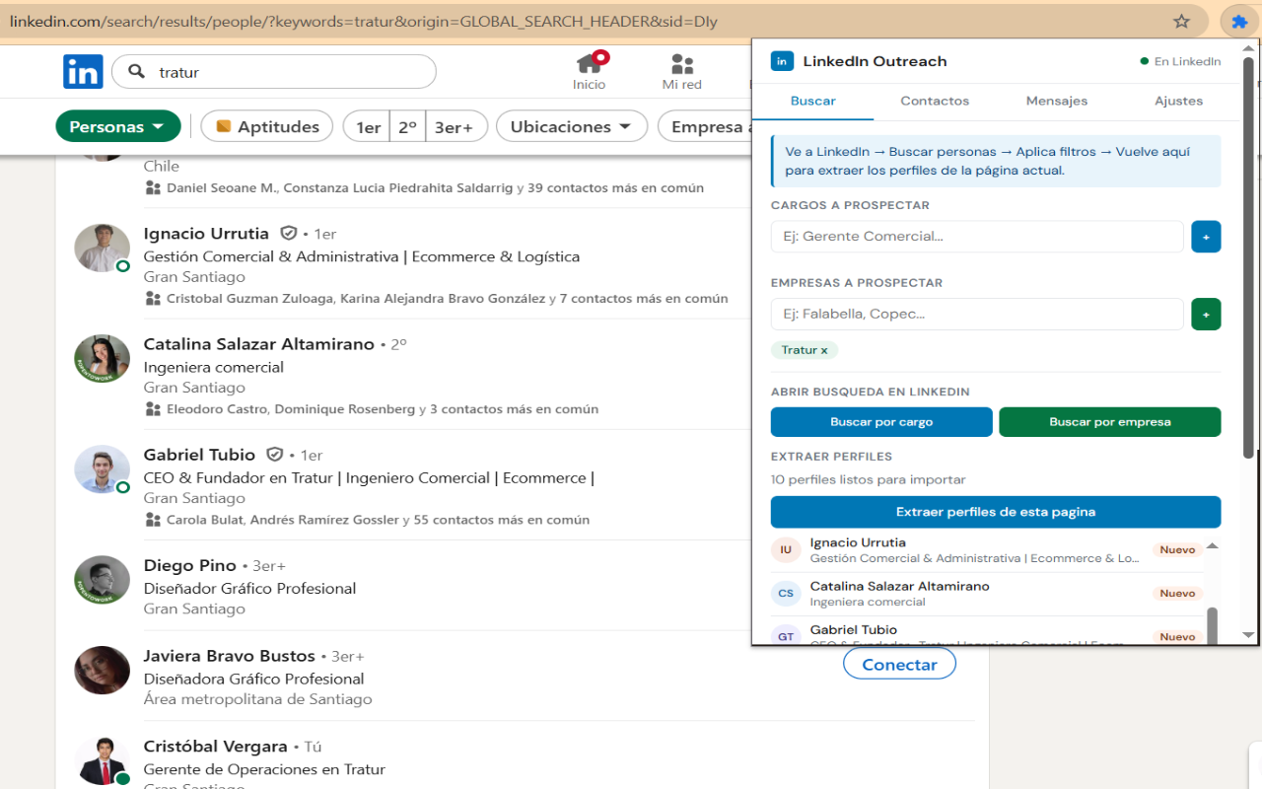Open Catalina Salazar Altamirano's name link
Viewport: 1262px width, 789px height.
259,344
